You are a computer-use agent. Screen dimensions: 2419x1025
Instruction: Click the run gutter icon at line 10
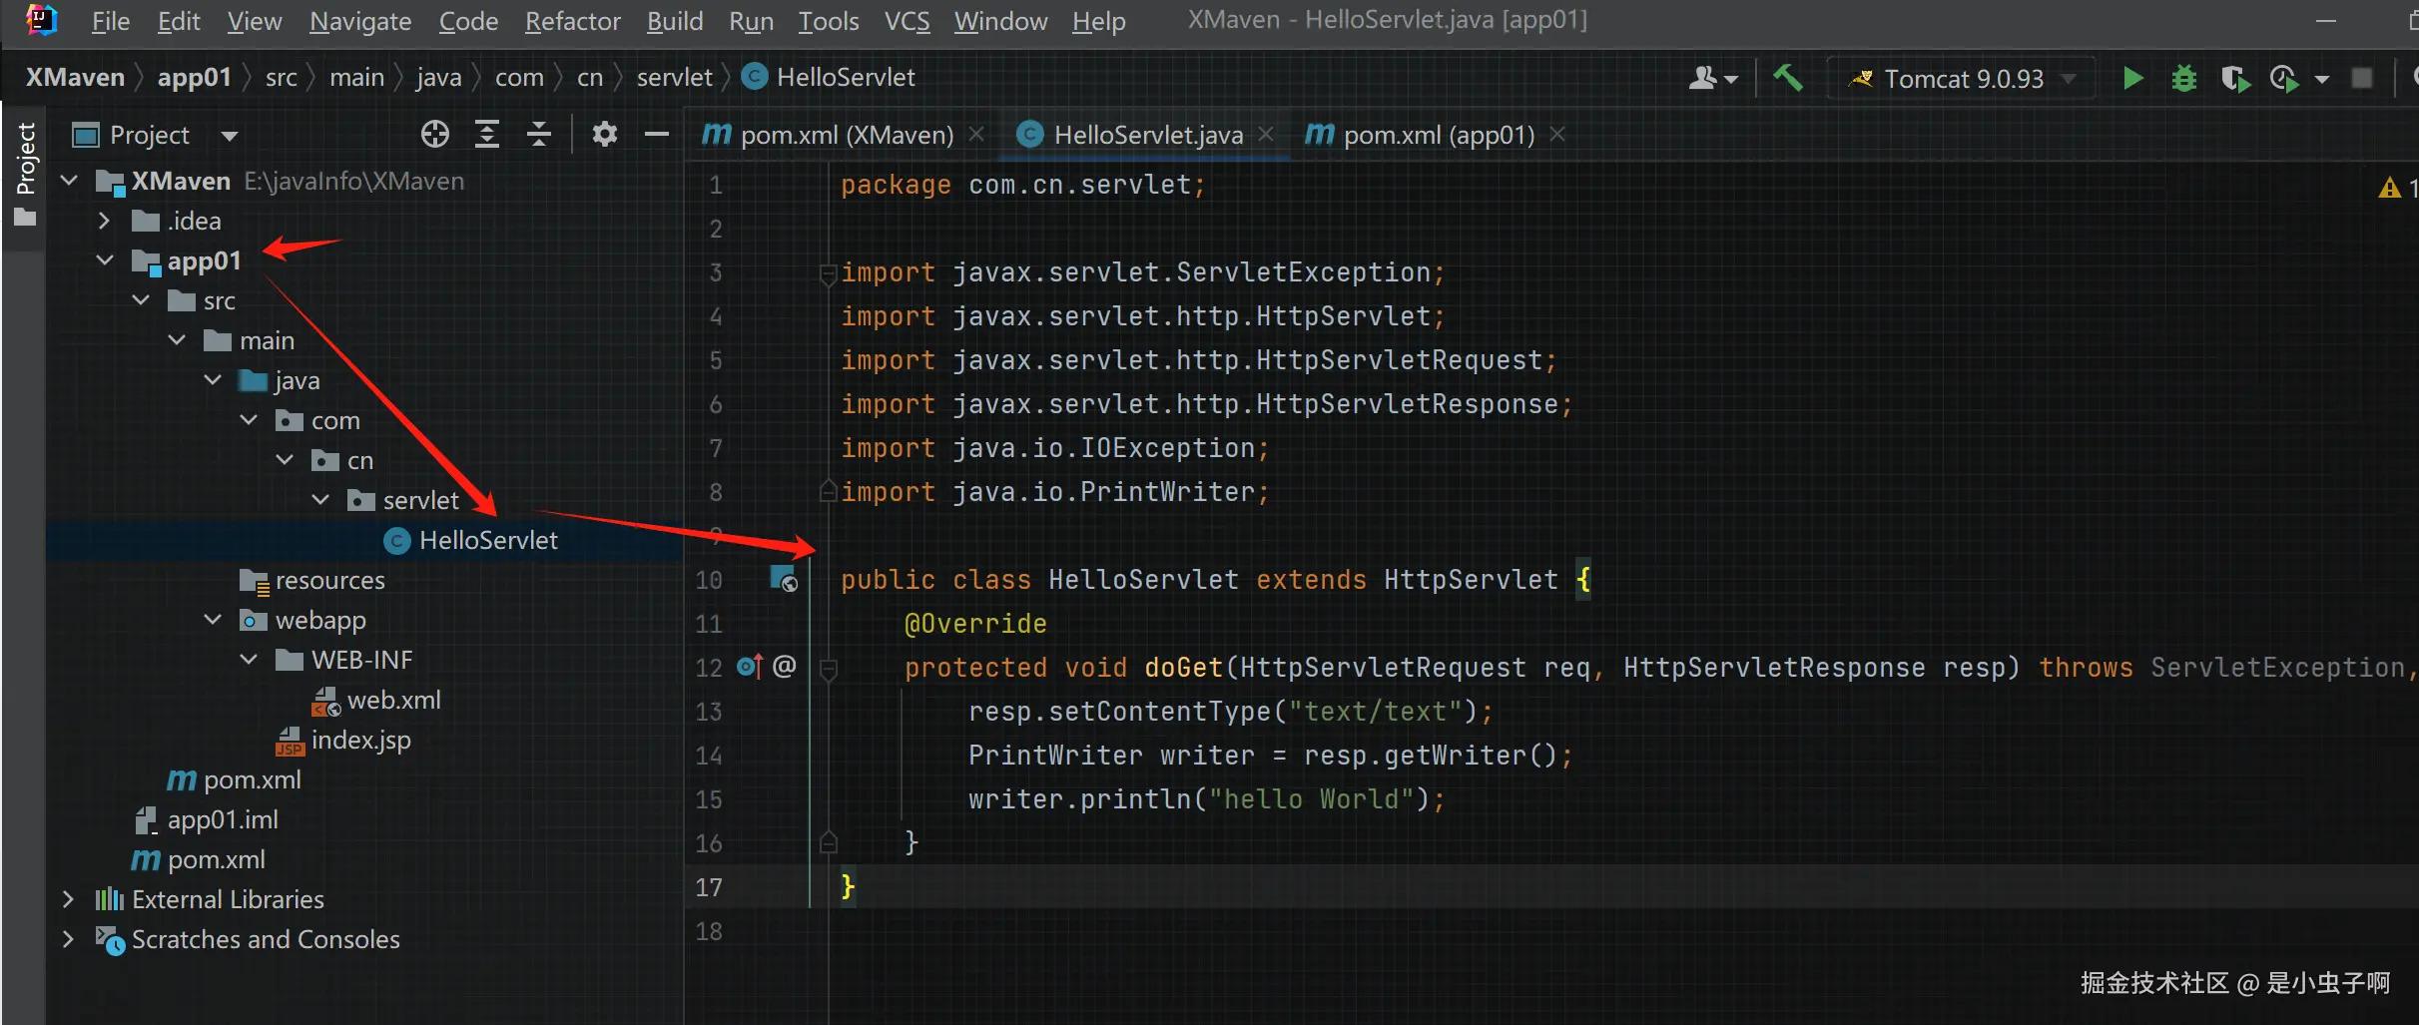[784, 579]
